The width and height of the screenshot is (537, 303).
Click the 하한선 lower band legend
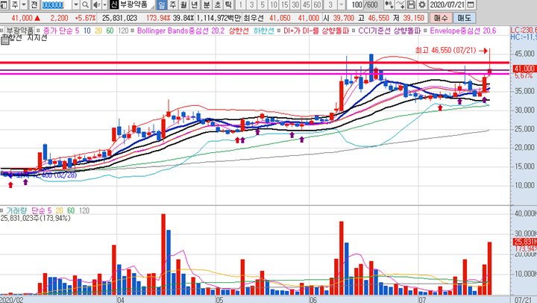click(x=264, y=31)
